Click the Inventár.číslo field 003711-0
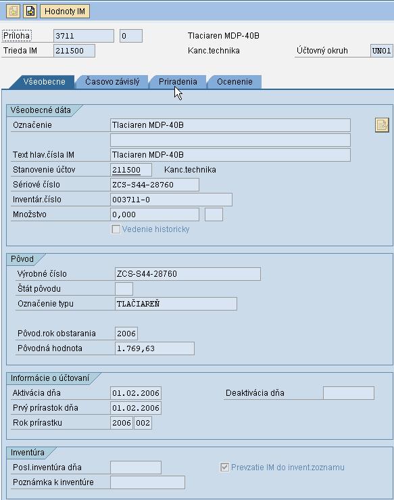Viewport: 394px width, 500px height. [171, 200]
